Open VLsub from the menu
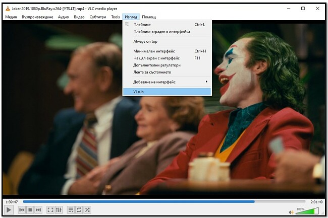The height and width of the screenshot is (218, 328). pyautogui.click(x=167, y=92)
